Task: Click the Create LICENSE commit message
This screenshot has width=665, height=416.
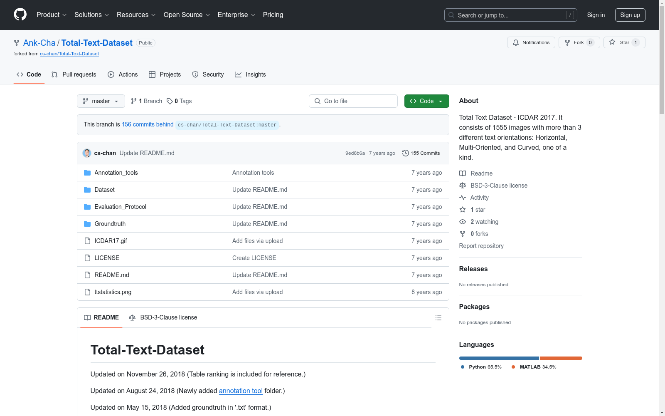Action: (254, 258)
